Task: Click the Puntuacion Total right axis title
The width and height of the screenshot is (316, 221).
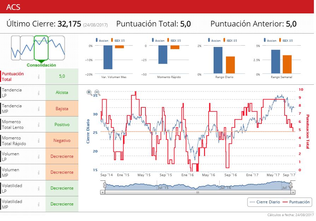Action: point(308,132)
